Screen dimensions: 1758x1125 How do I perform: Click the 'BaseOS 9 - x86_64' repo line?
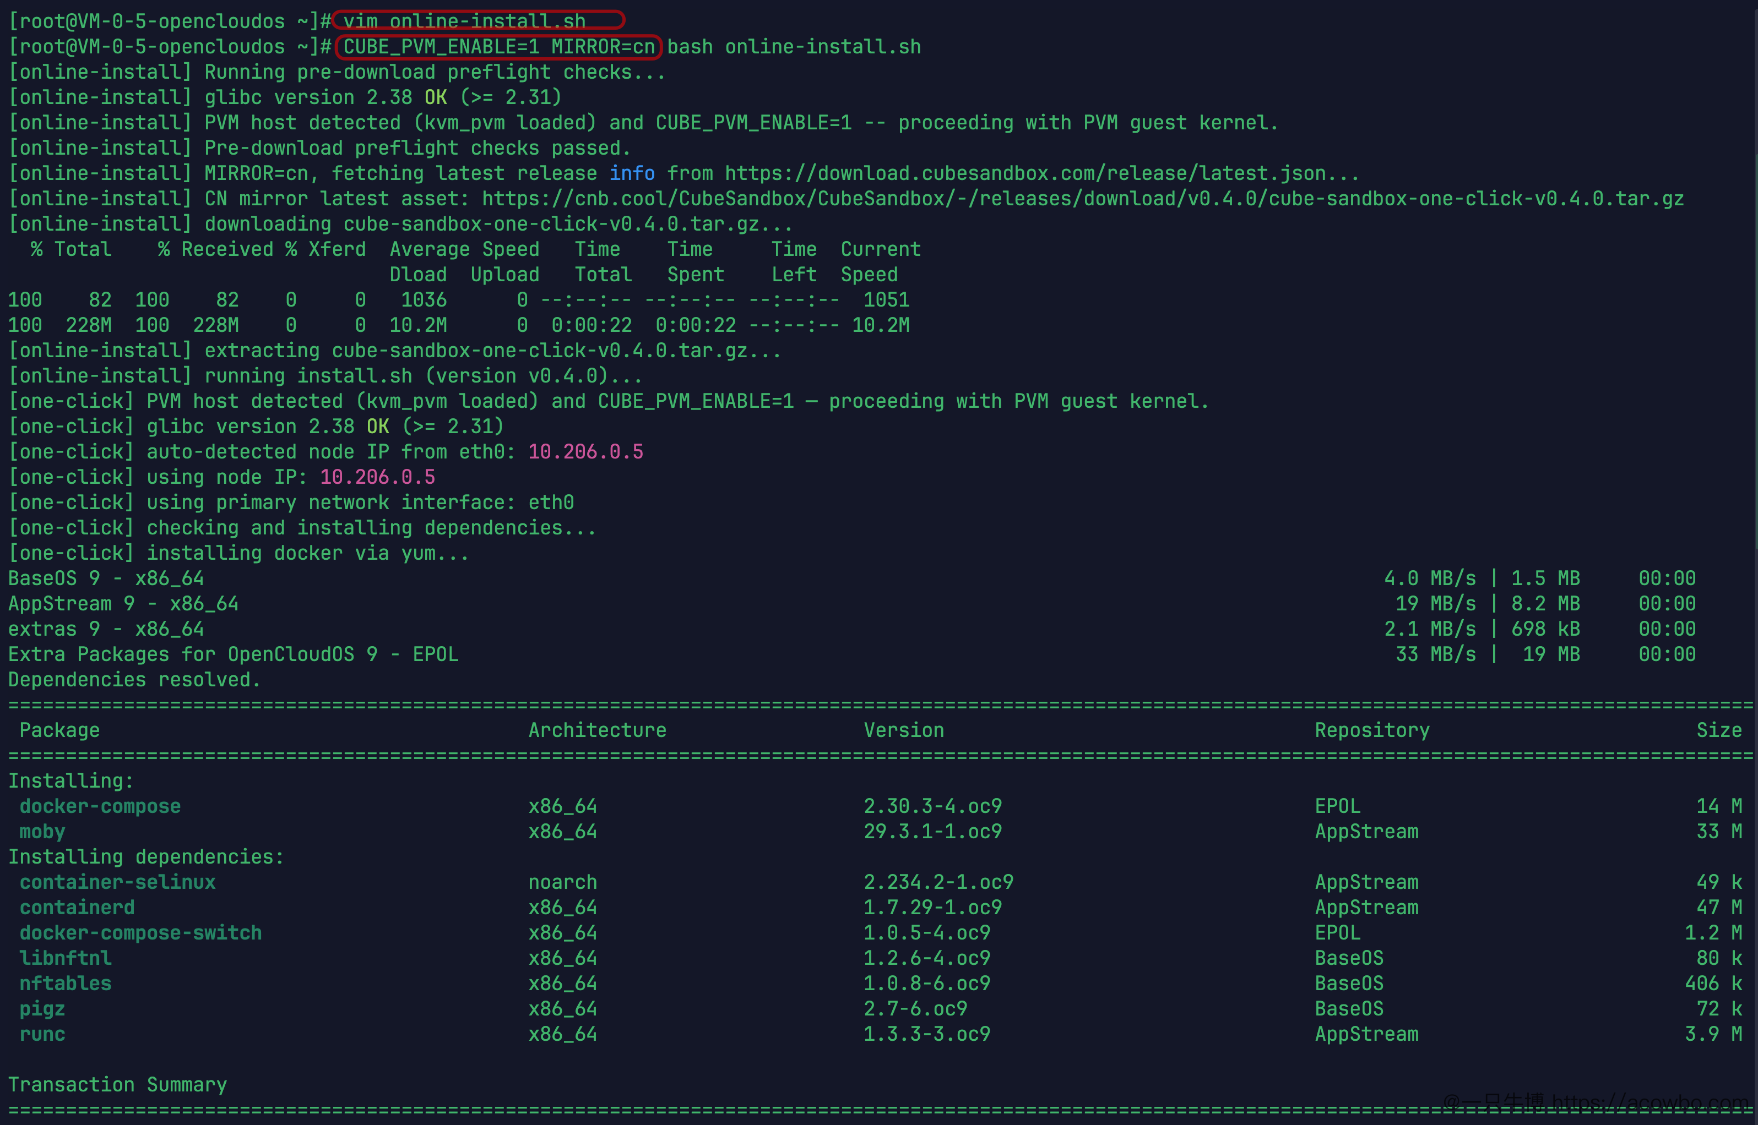(x=106, y=578)
